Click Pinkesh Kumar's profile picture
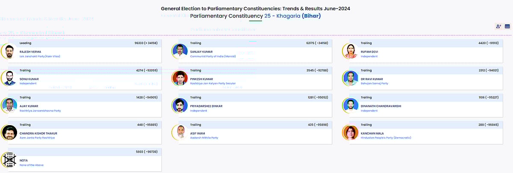The height and width of the screenshot is (173, 513). pos(180,79)
